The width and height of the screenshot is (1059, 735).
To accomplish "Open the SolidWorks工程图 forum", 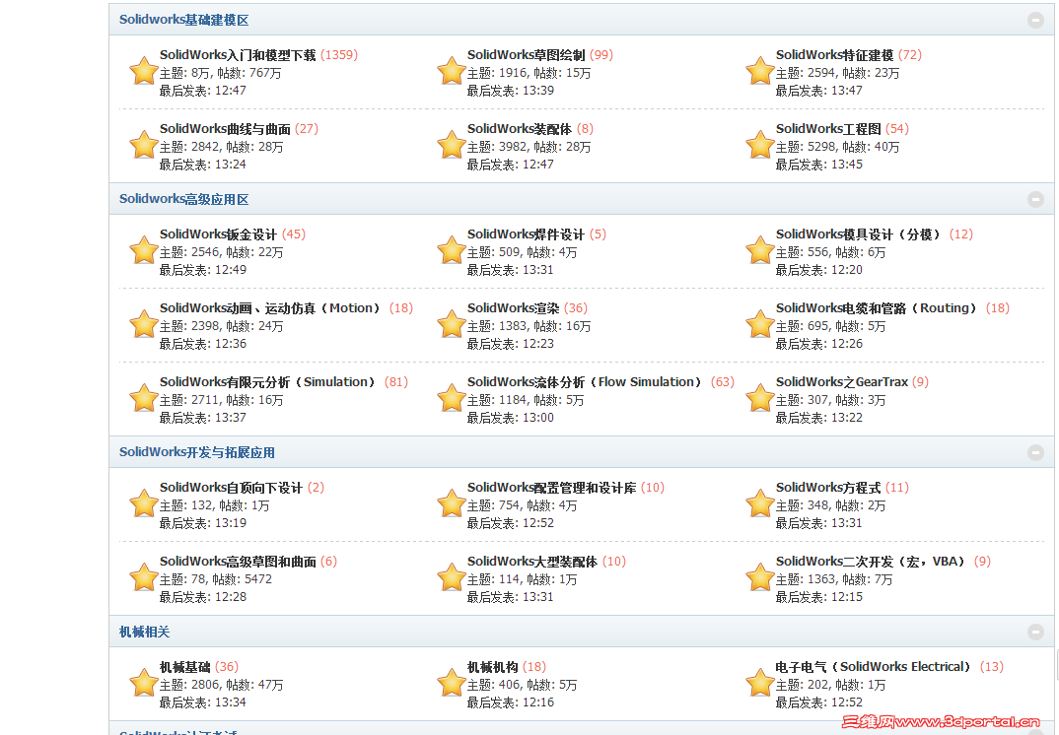I will tap(828, 128).
